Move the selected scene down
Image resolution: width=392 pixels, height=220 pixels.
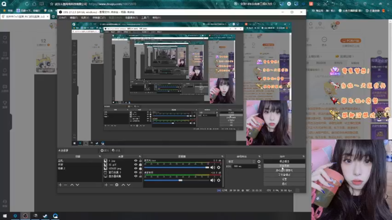tap(77, 185)
